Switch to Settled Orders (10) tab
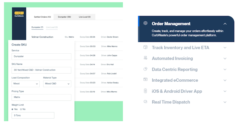The width and height of the screenshot is (244, 135). click(42, 17)
